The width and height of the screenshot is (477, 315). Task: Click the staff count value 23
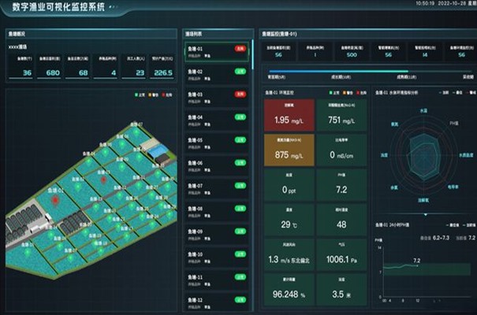tap(140, 72)
